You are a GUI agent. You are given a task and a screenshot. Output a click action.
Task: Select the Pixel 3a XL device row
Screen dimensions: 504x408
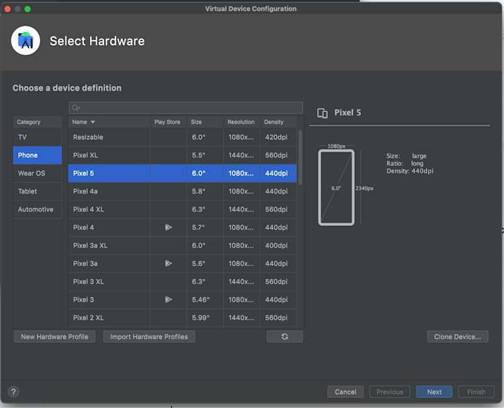[182, 245]
